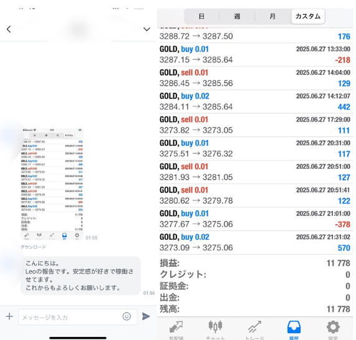Send message with paper plane icon
Viewport: 356px width, 340px height.
[x=146, y=316]
